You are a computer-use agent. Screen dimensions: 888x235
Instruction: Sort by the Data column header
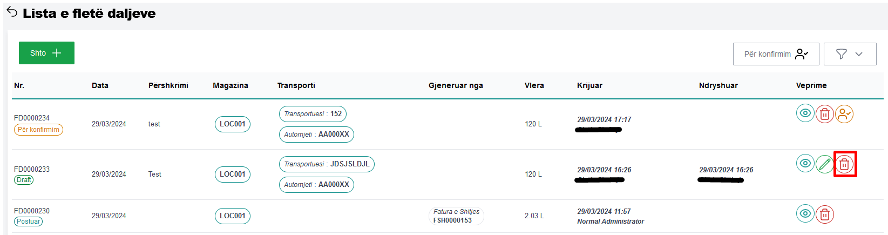[x=100, y=85]
